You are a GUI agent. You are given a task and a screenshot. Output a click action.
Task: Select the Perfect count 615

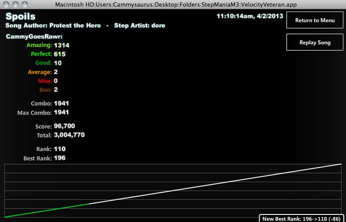click(x=60, y=54)
